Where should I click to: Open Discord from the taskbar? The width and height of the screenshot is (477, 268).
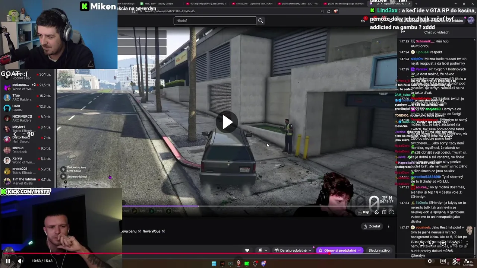tap(263, 264)
